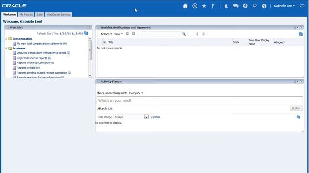Click Watchlist scroll up arrow
The width and height of the screenshot is (309, 173).
click(x=90, y=38)
